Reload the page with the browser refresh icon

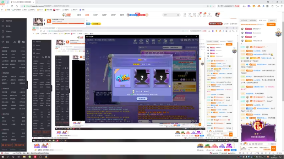click(12, 6)
